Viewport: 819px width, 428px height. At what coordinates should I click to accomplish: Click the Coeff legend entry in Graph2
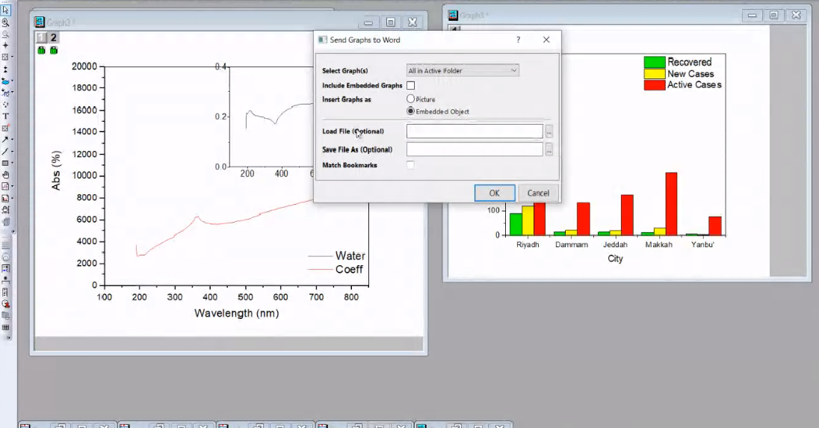[336, 270]
